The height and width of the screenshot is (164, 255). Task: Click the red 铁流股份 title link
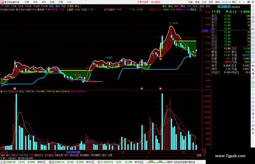coord(155,2)
